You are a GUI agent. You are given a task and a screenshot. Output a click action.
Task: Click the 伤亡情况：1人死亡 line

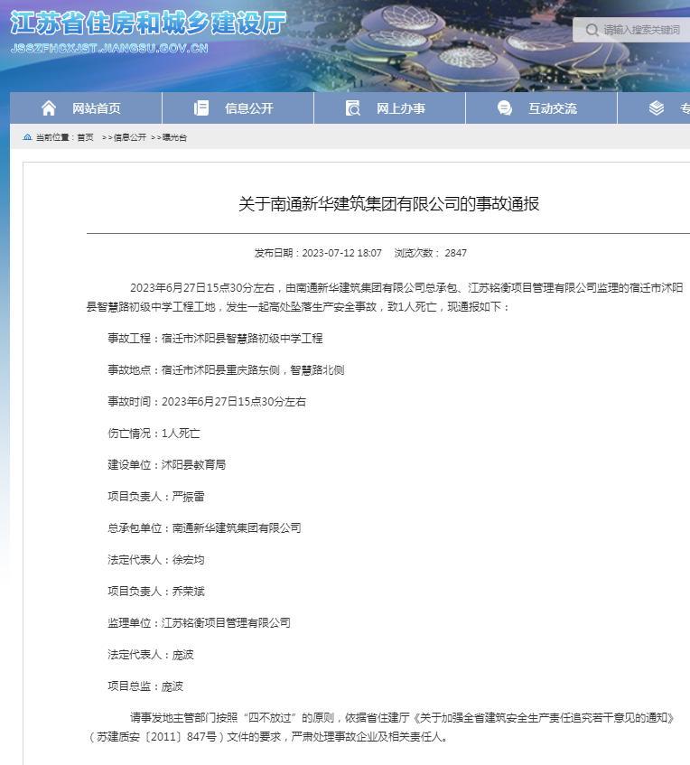154,434
